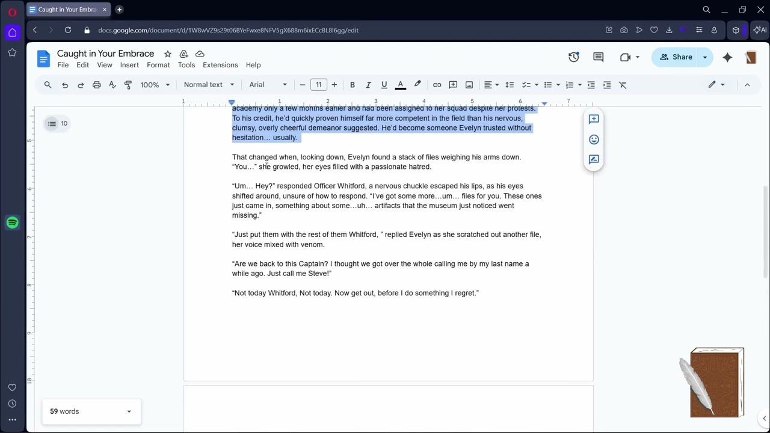This screenshot has width=770, height=433.
Task: Open version history clock icon
Action: pos(574,57)
